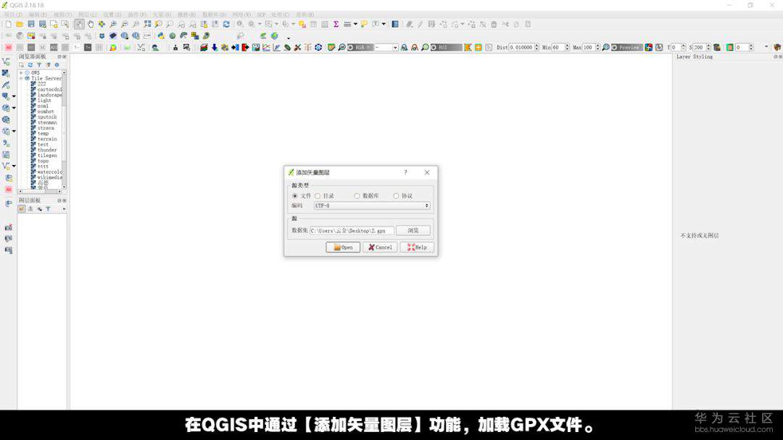Click the SCP tools scissors icon
The image size is (783, 440).
[x=298, y=47]
